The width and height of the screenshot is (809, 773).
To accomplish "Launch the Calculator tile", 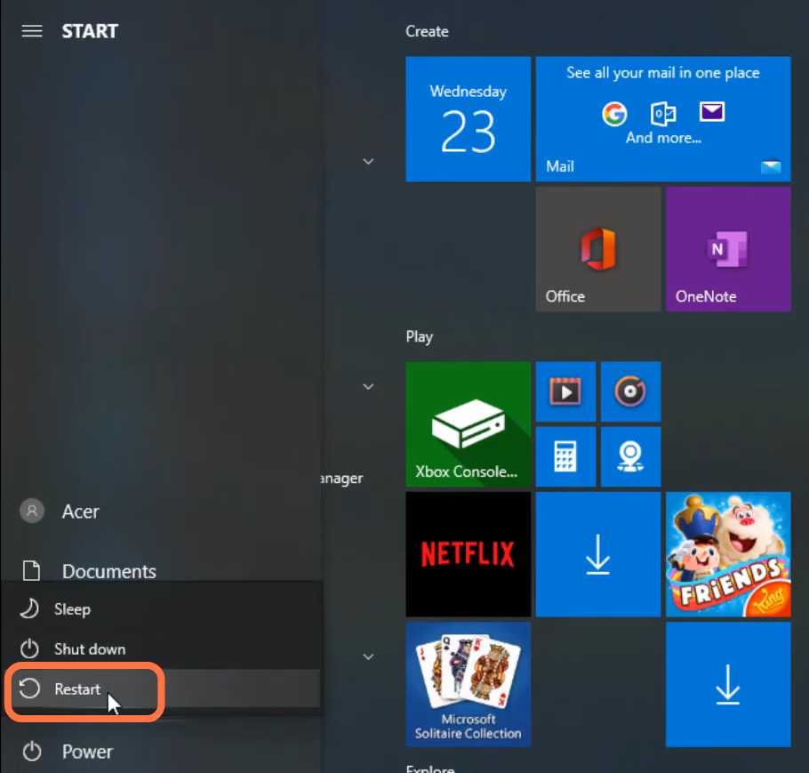I will pyautogui.click(x=565, y=456).
